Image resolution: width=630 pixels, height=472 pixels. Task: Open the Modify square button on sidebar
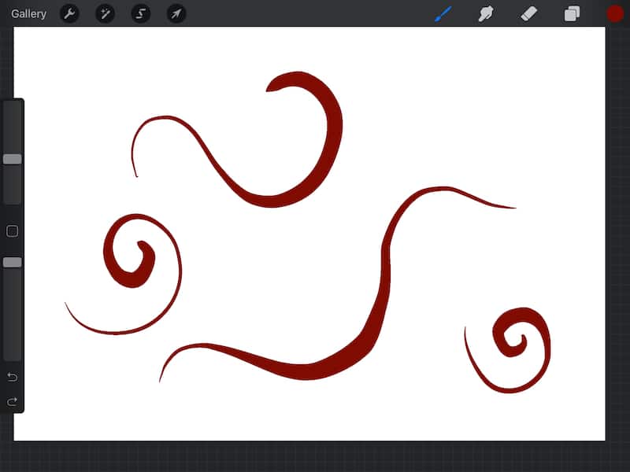point(11,230)
